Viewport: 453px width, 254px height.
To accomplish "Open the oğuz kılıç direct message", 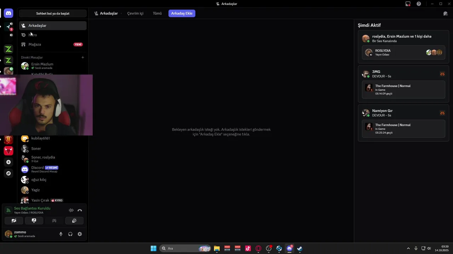I will click(x=53, y=180).
